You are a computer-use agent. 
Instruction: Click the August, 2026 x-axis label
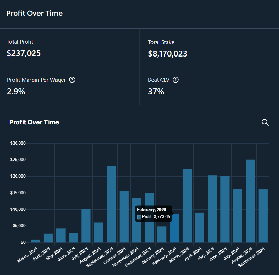pyautogui.click(x=242, y=255)
